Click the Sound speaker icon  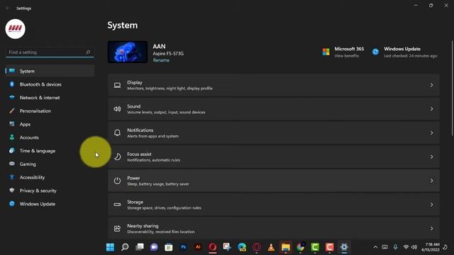click(x=117, y=109)
